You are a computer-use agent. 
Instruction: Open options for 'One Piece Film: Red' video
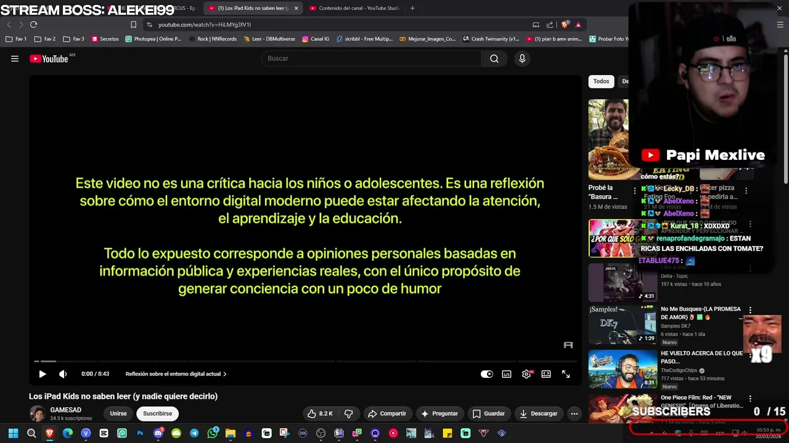tap(750, 399)
